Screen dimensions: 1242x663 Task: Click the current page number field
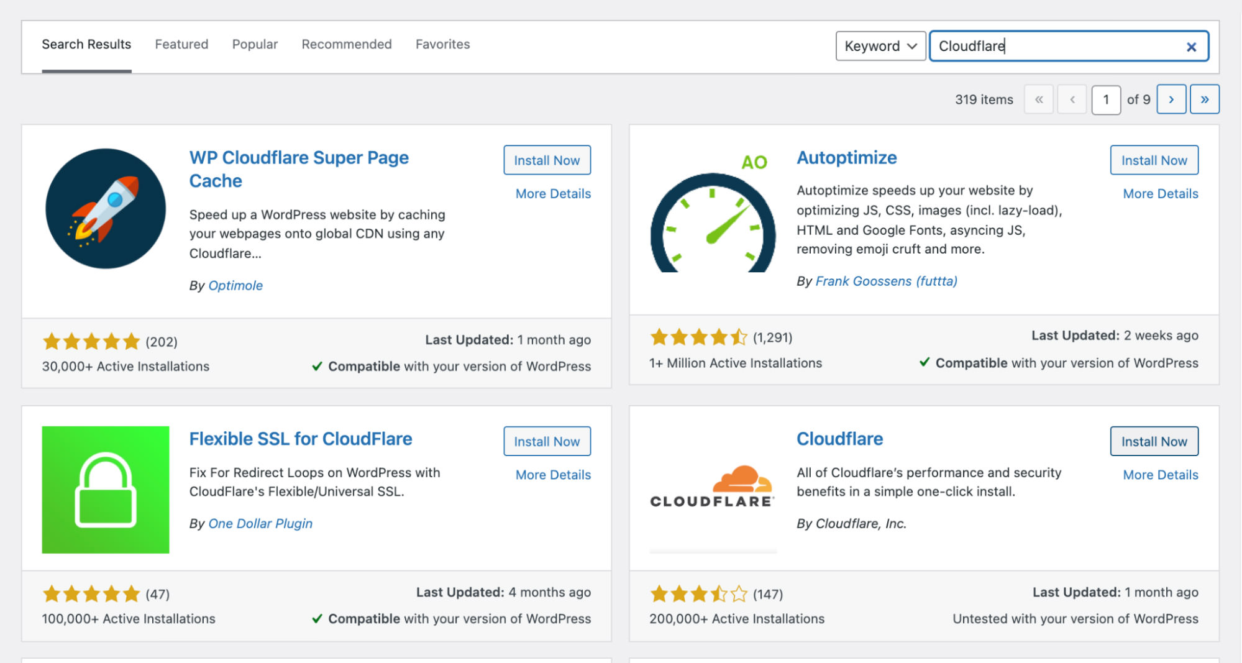coord(1106,99)
